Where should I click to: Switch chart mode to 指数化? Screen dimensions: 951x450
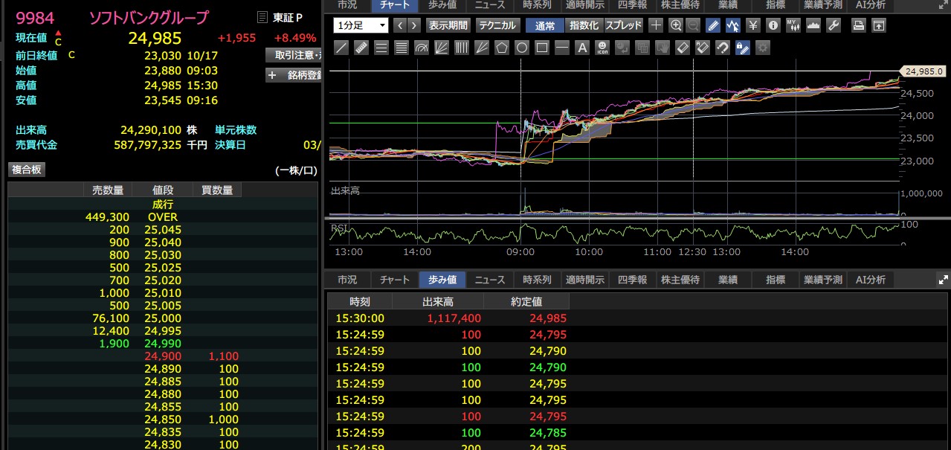[x=584, y=25]
